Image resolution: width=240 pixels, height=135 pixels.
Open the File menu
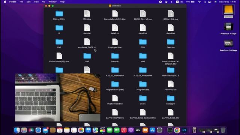[x=21, y=2]
